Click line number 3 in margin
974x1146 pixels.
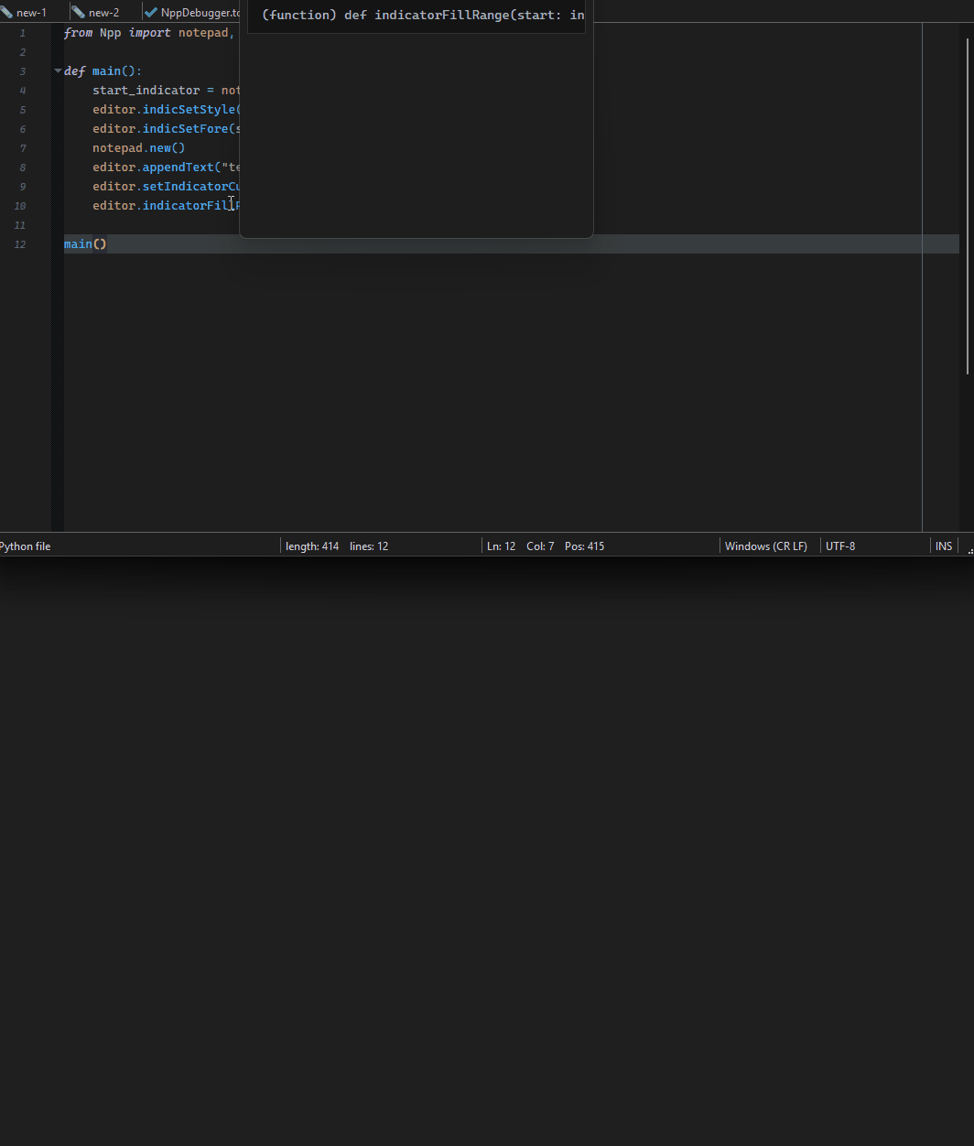tap(23, 71)
